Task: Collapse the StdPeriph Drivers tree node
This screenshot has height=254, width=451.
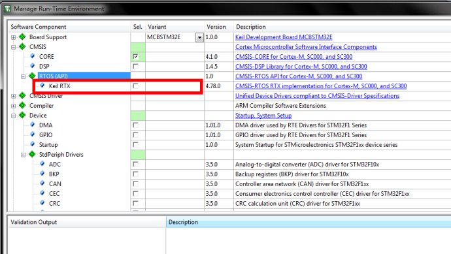Action: click(x=24, y=155)
